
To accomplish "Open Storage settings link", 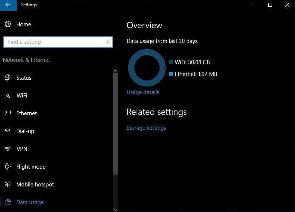I will (146, 128).
